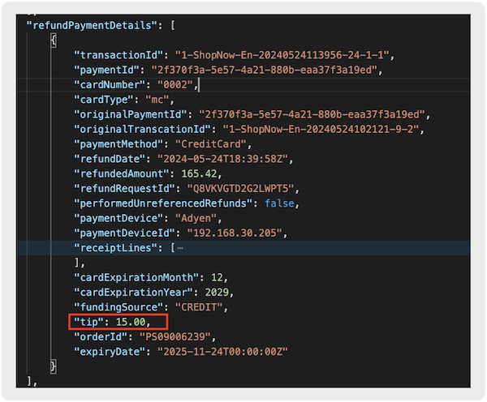The height and width of the screenshot is (402, 487).
Task: Click the "paymentMethod" key
Action: (119, 144)
